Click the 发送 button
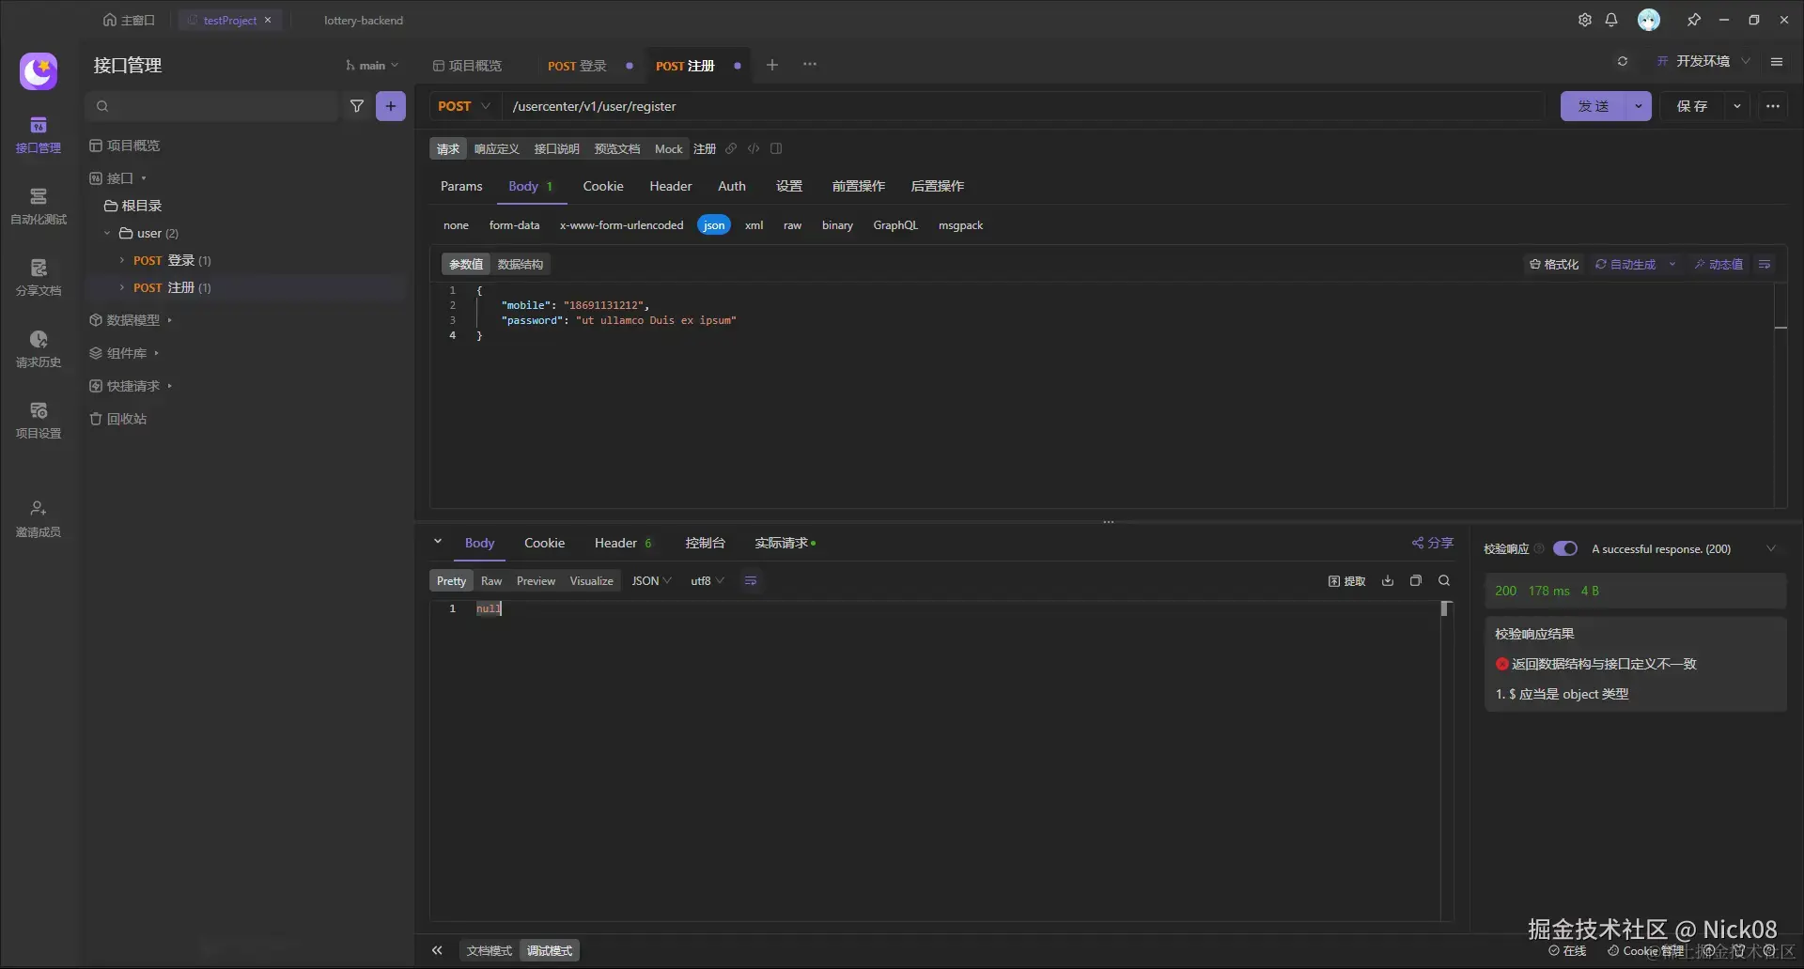The height and width of the screenshot is (969, 1804). click(x=1593, y=106)
